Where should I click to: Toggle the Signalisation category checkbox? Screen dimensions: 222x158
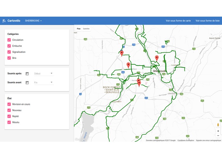9,52
